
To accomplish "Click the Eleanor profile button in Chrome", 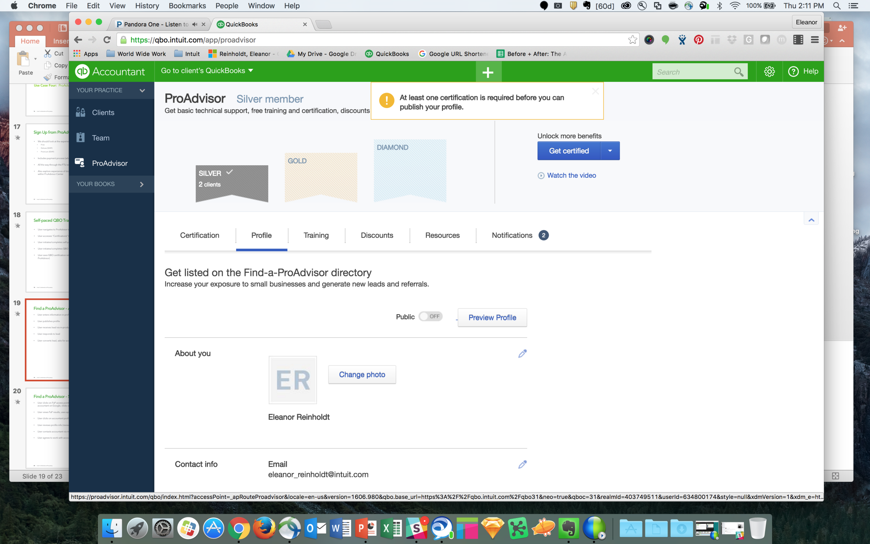I will [x=806, y=22].
